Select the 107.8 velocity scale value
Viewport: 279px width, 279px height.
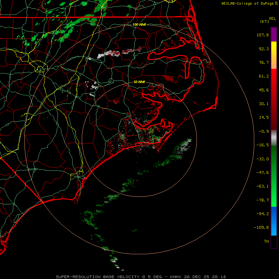[x=263, y=35]
